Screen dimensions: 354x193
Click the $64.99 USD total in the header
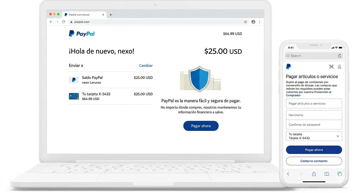click(x=232, y=34)
